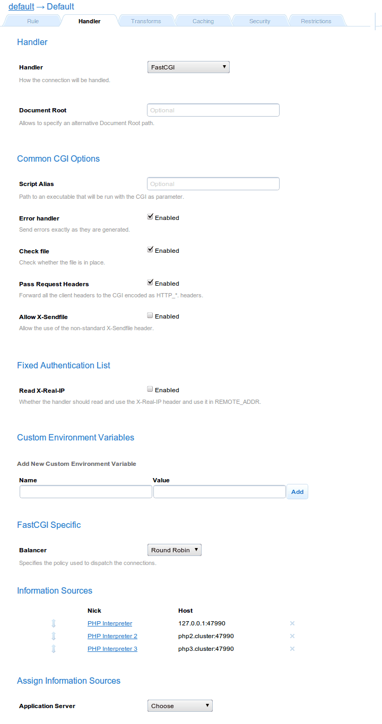Screen dimensions: 382x724
Task: Uncheck the Check file option
Action: [150, 250]
